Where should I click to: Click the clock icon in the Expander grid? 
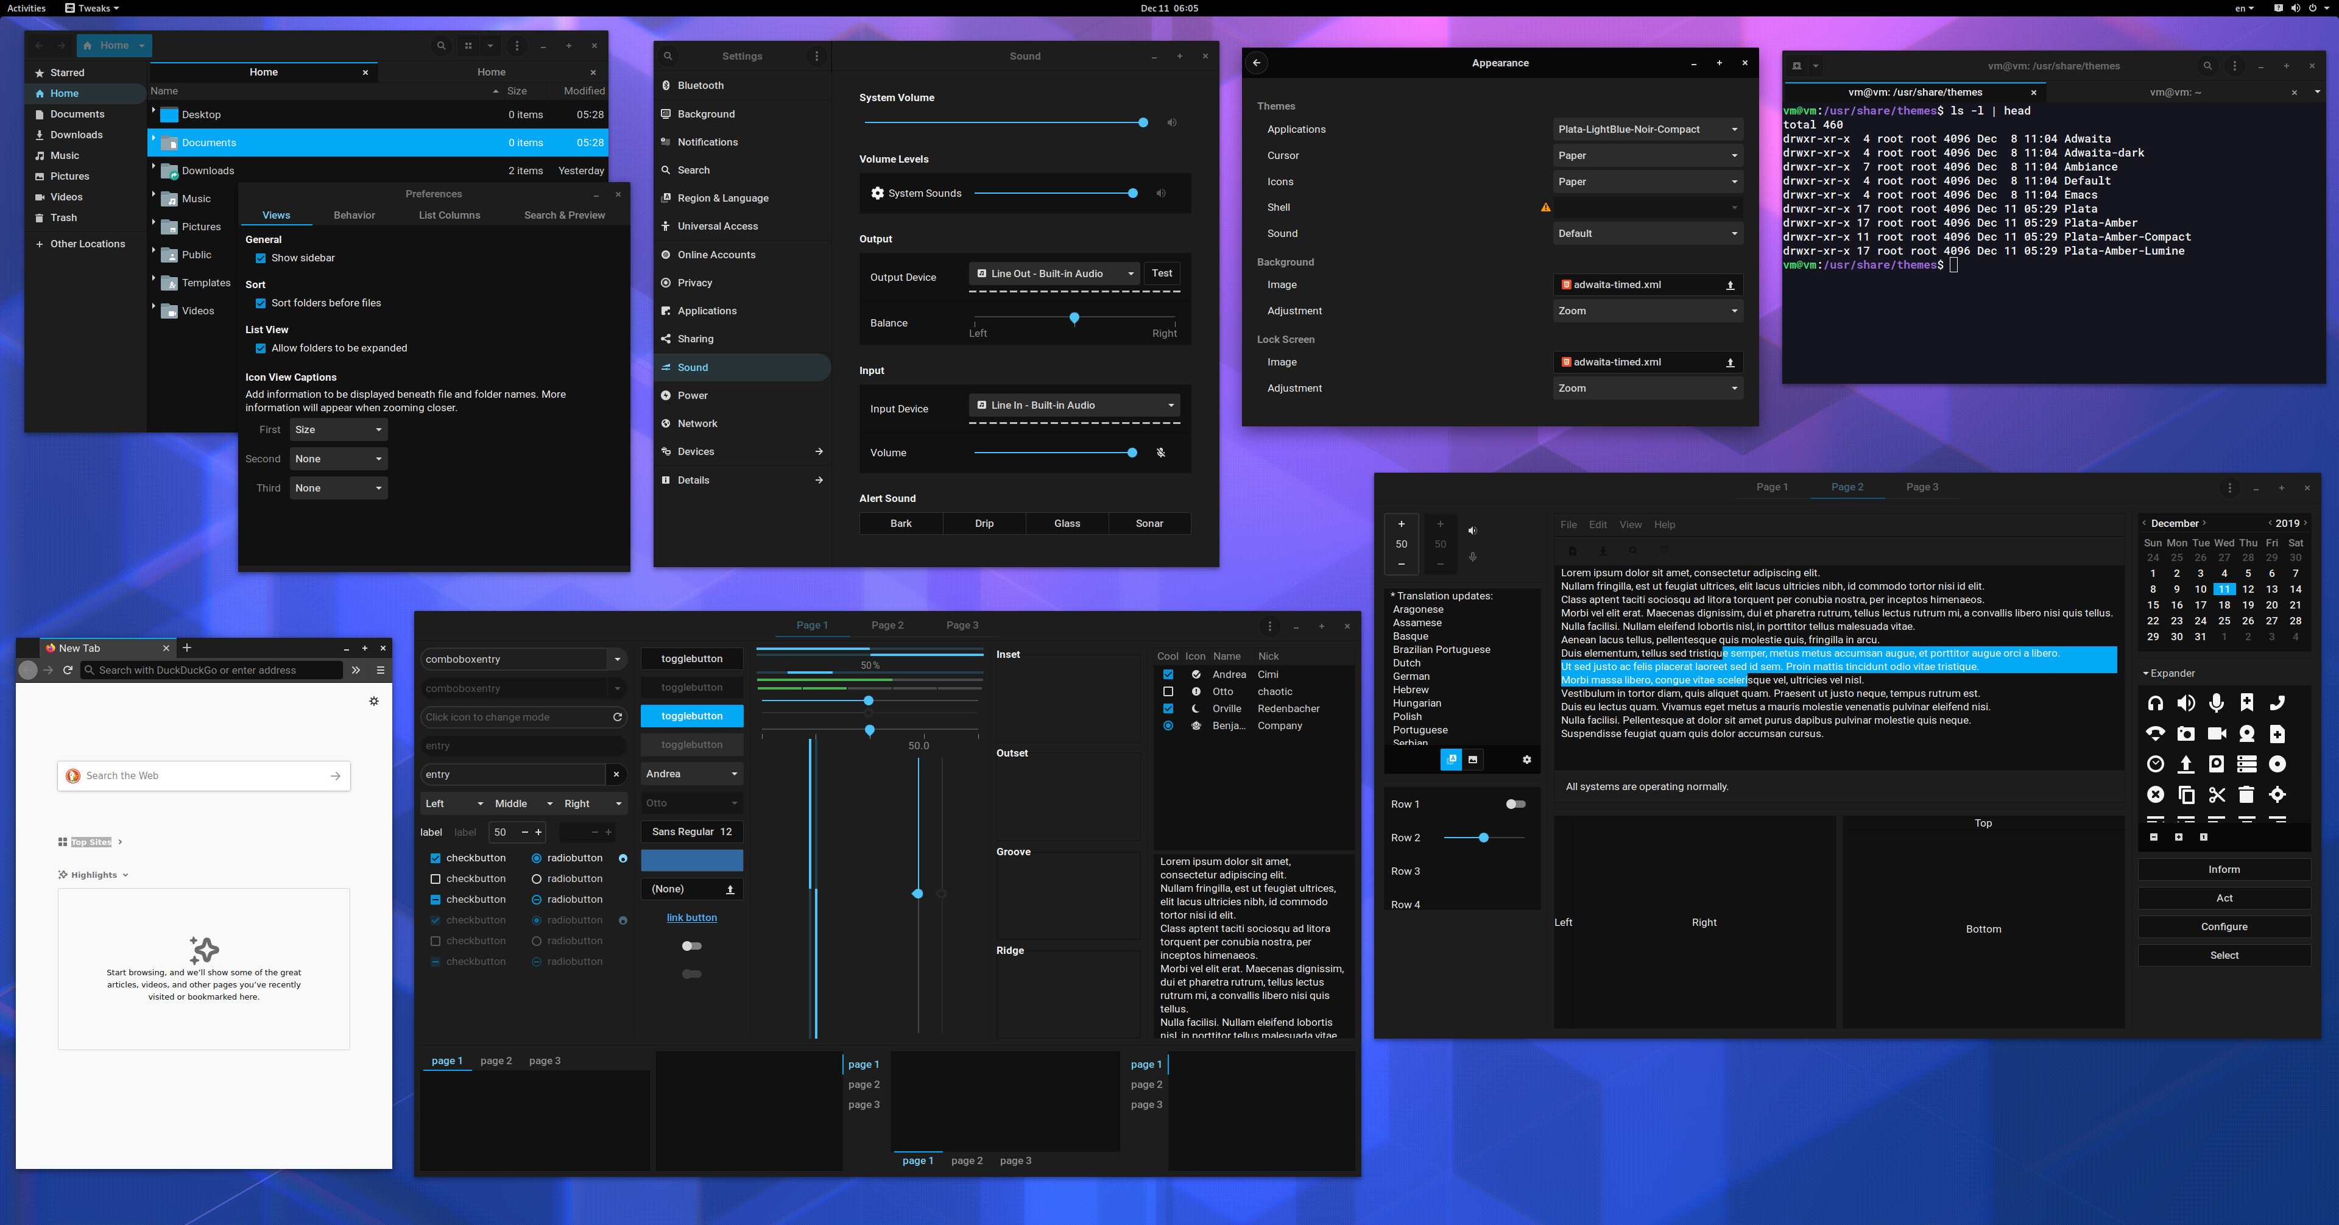tap(2154, 764)
